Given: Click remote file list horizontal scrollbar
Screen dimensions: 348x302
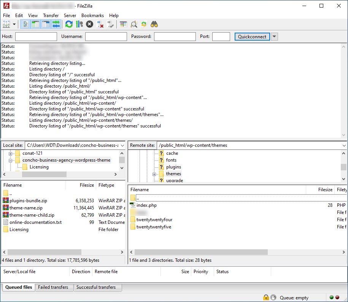Looking at the screenshot, I should click(201, 252).
